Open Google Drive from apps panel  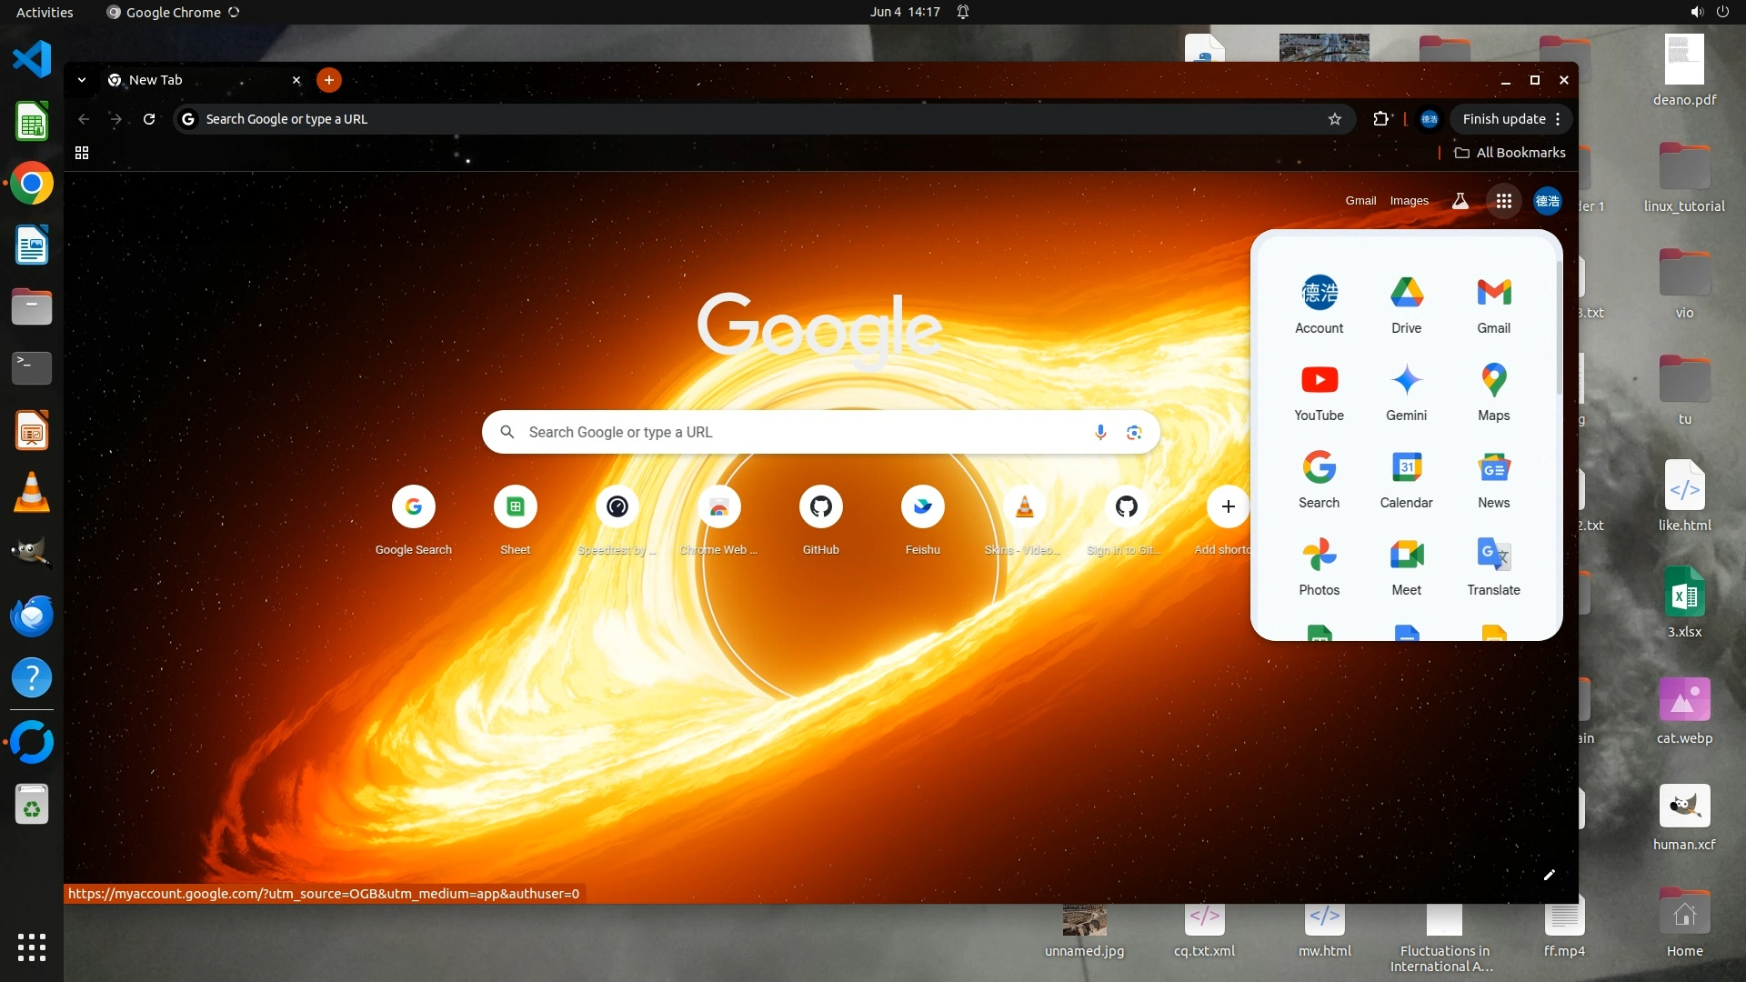pyautogui.click(x=1406, y=304)
